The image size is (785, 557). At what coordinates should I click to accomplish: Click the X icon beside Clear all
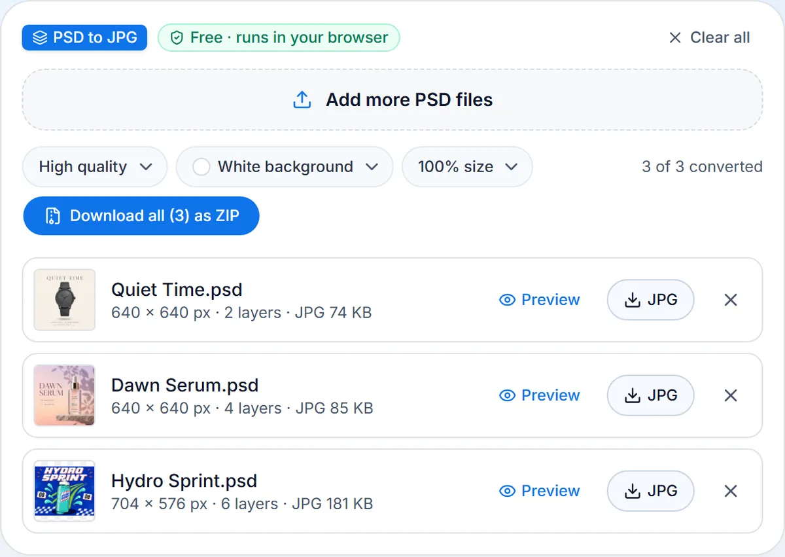tap(675, 38)
